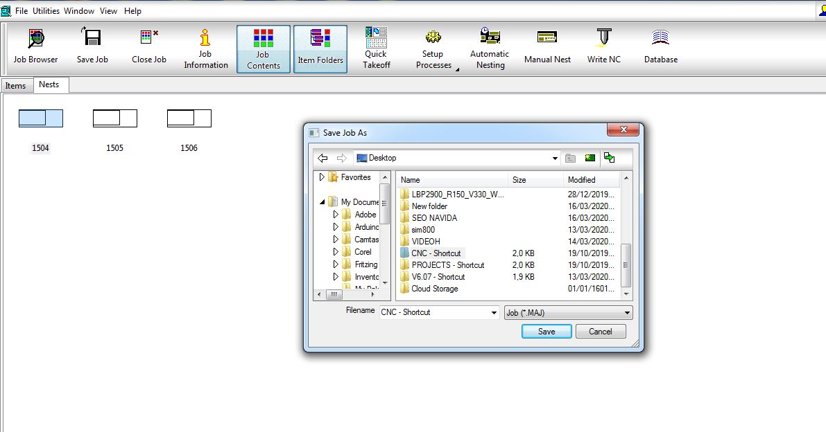
Task: Toggle the Item Folders view
Action: pos(320,49)
